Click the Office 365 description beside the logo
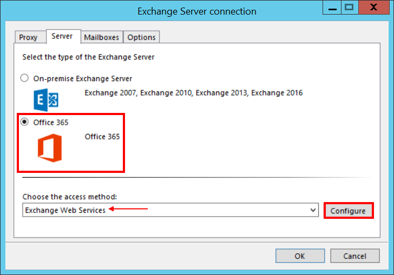Viewport: 394px width, 275px height. (x=102, y=137)
